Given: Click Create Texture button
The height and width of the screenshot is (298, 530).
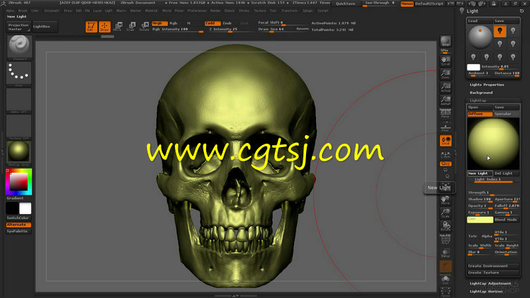Looking at the screenshot, I should (493, 273).
